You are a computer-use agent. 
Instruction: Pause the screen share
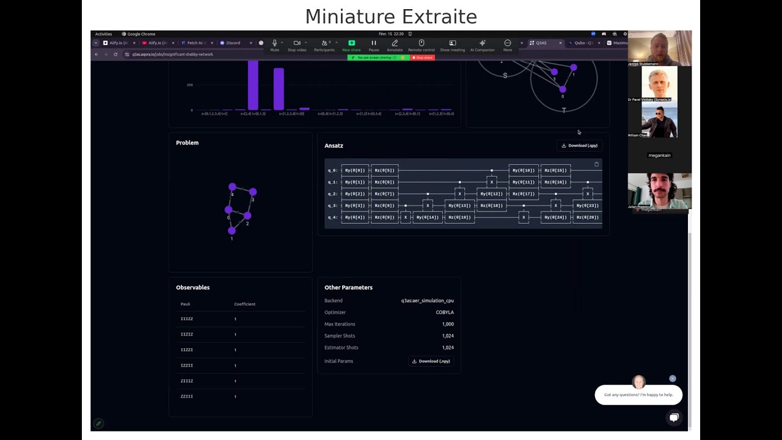point(374,43)
